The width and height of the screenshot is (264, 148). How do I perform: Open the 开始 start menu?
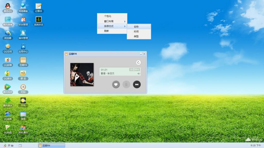click(9, 145)
